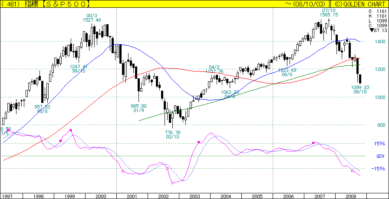Click the 1527.46 high label of 00/3
Screen dimensions: 389x199
click(x=92, y=20)
